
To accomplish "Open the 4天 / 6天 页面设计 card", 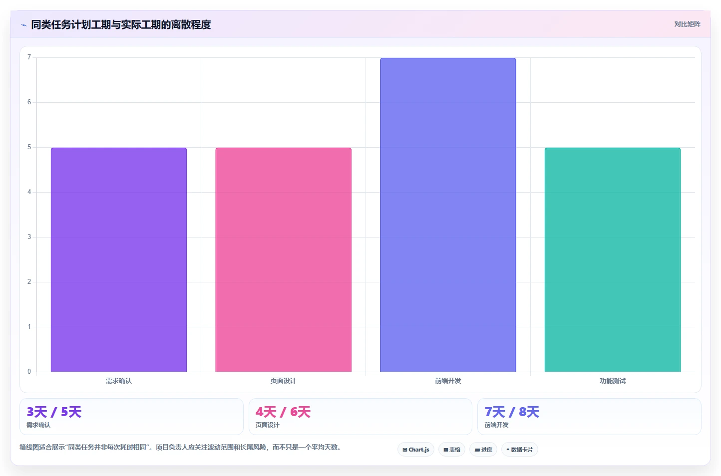I will pos(360,417).
